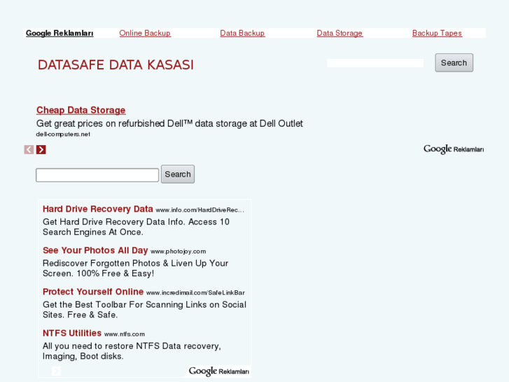
Task: Click the dell-computers.net ad URL
Action: point(63,135)
